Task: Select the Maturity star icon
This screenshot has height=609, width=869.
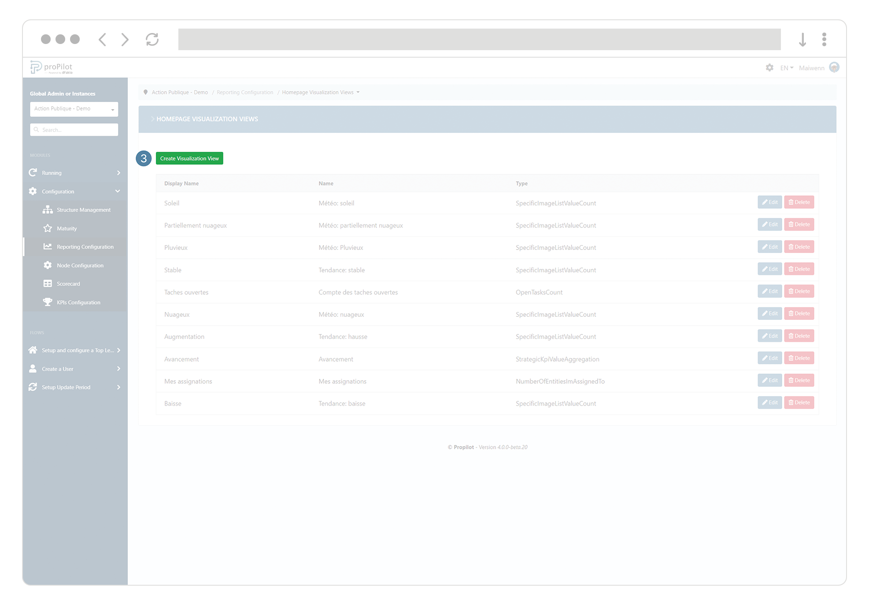Action: pos(48,228)
